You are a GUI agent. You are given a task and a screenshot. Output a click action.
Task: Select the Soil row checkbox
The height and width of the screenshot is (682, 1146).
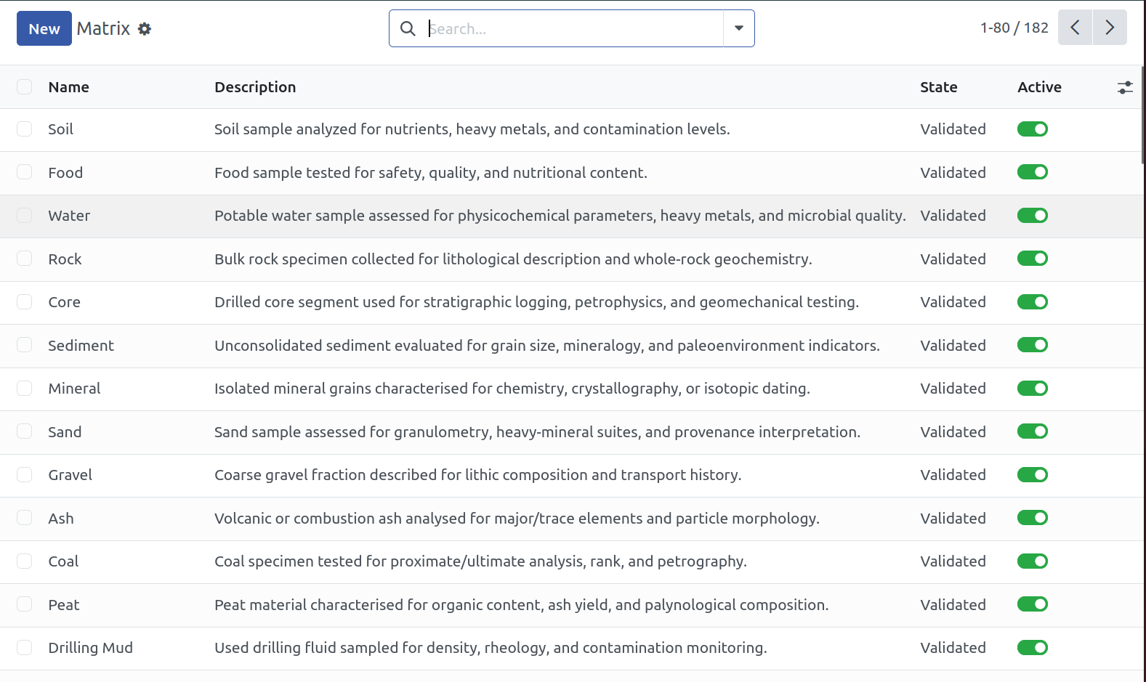[x=25, y=129]
